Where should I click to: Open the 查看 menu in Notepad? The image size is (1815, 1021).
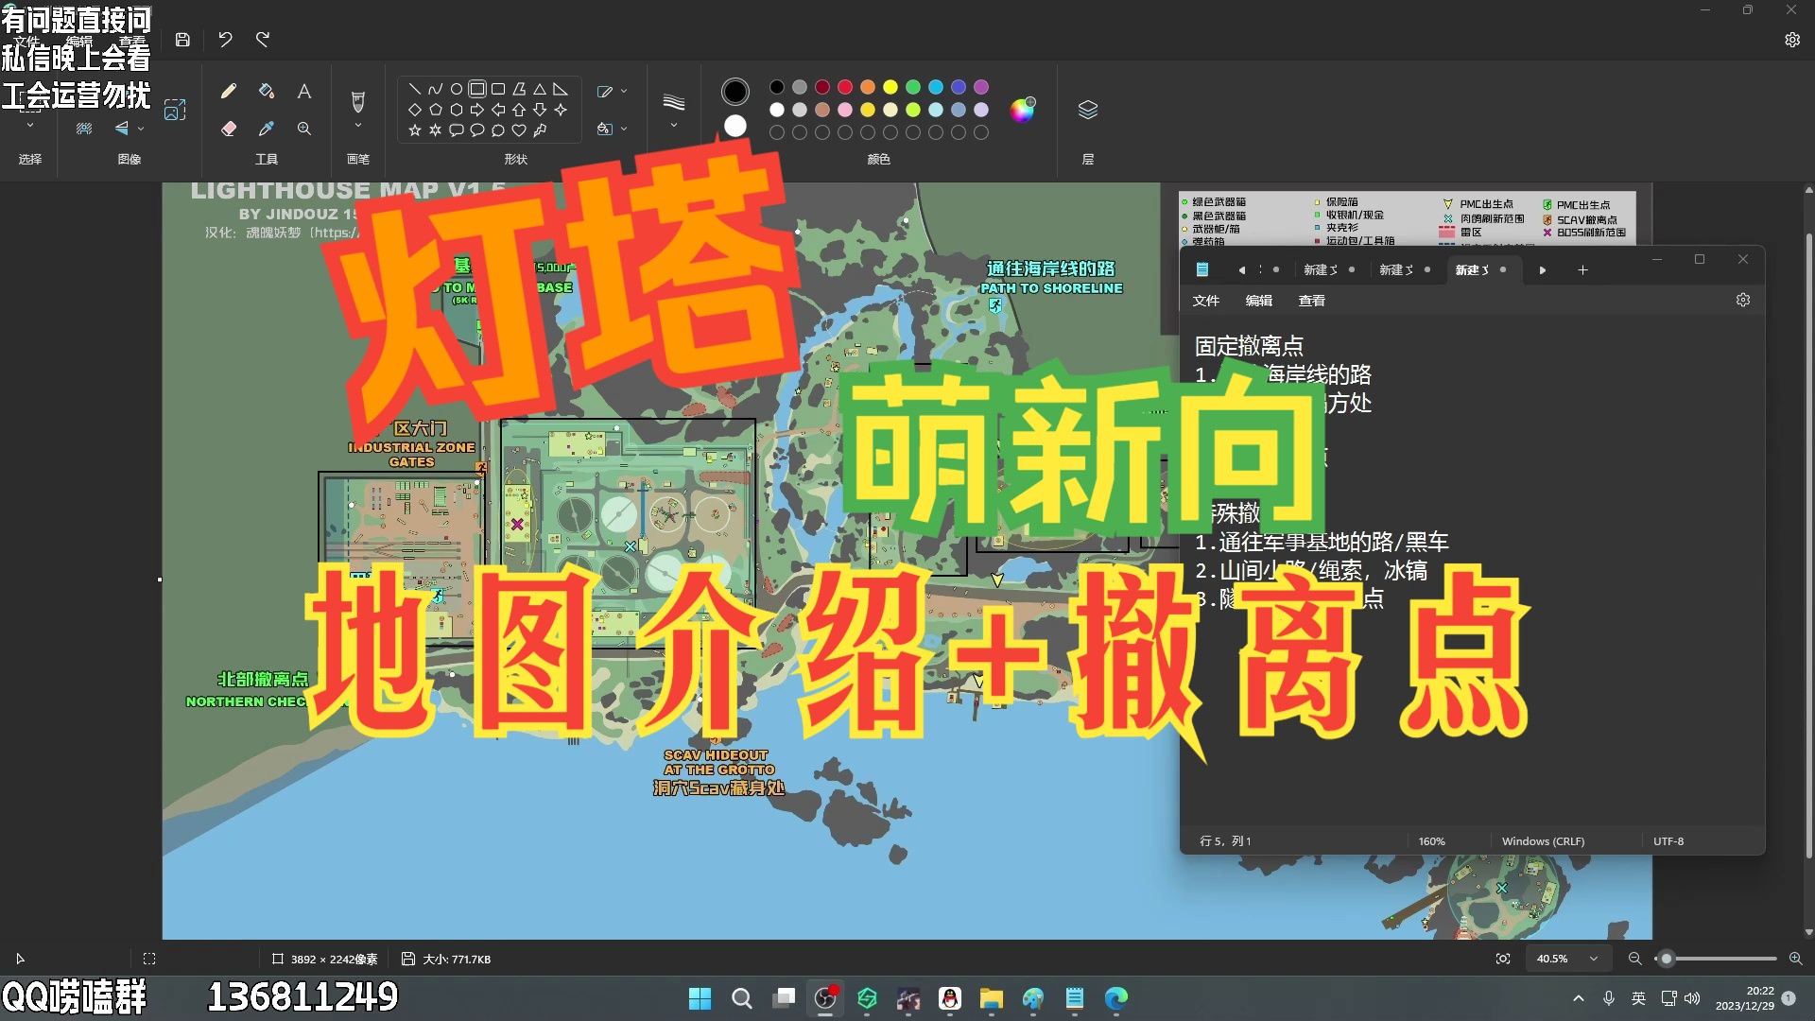pyautogui.click(x=1311, y=301)
